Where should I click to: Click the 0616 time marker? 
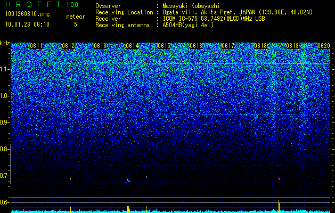196,46
